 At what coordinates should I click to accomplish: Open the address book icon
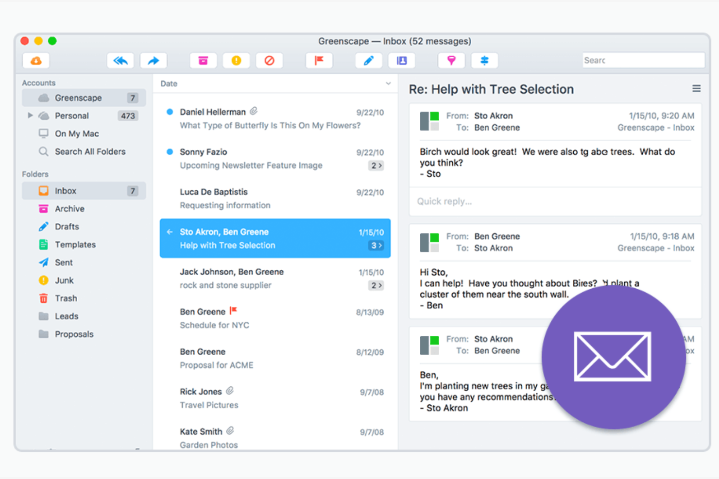tap(402, 60)
